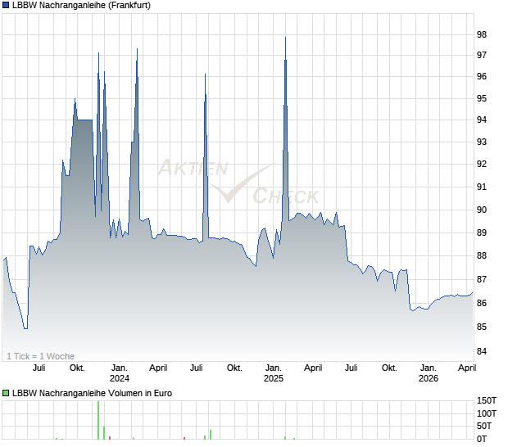Click the green volume legend square
Screen dimensions: 508x447
click(x=6, y=393)
